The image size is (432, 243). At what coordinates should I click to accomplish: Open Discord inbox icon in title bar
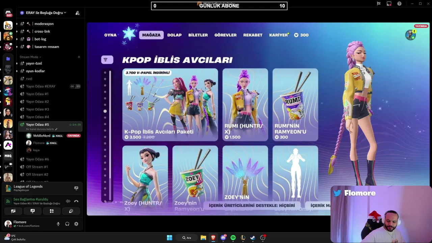pos(389,4)
